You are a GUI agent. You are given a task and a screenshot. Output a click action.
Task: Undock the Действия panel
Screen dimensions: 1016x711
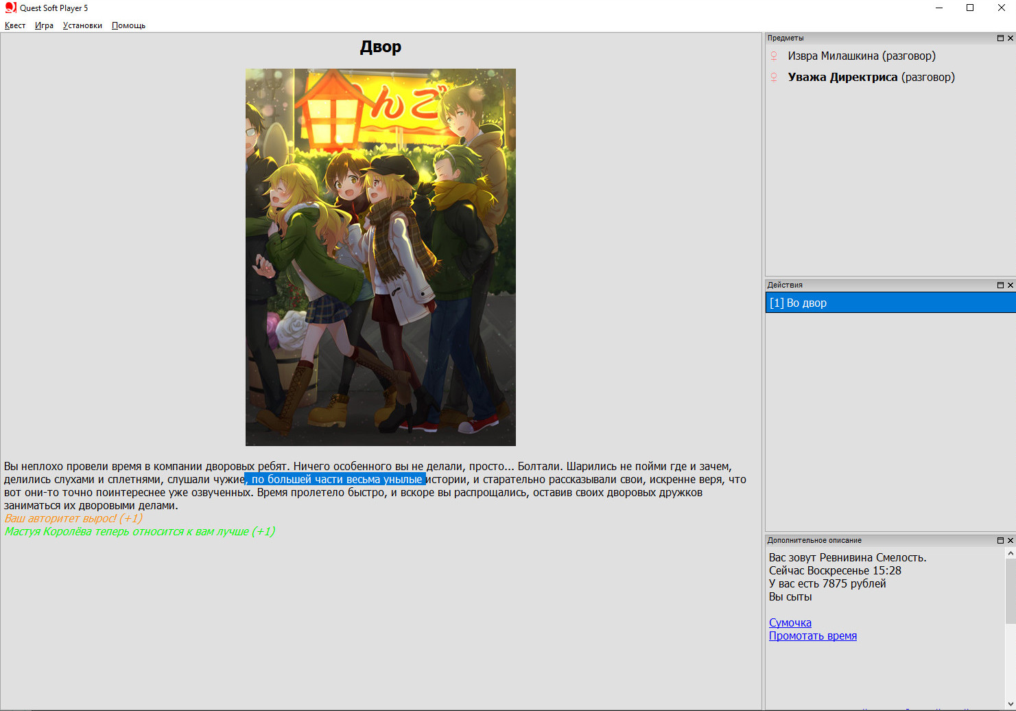pyautogui.click(x=1000, y=285)
